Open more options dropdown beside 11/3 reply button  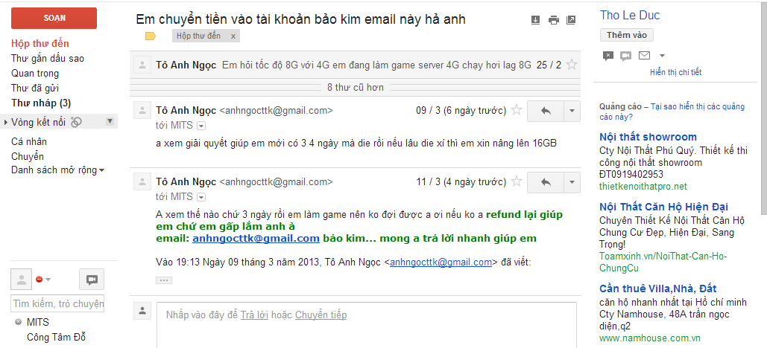click(x=572, y=182)
